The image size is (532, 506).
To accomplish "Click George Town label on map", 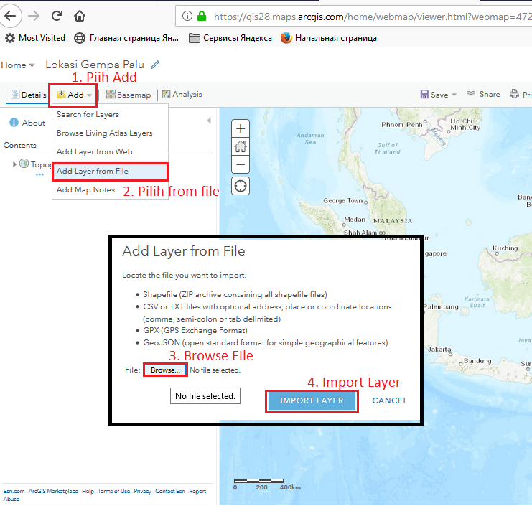I will point(342,200).
